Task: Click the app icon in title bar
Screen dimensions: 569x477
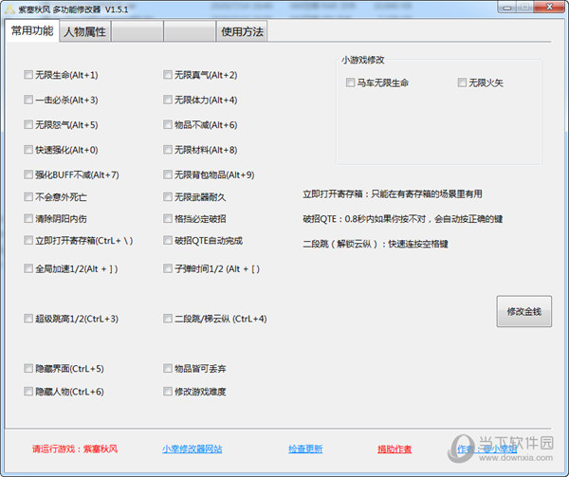Action: pyautogui.click(x=10, y=9)
